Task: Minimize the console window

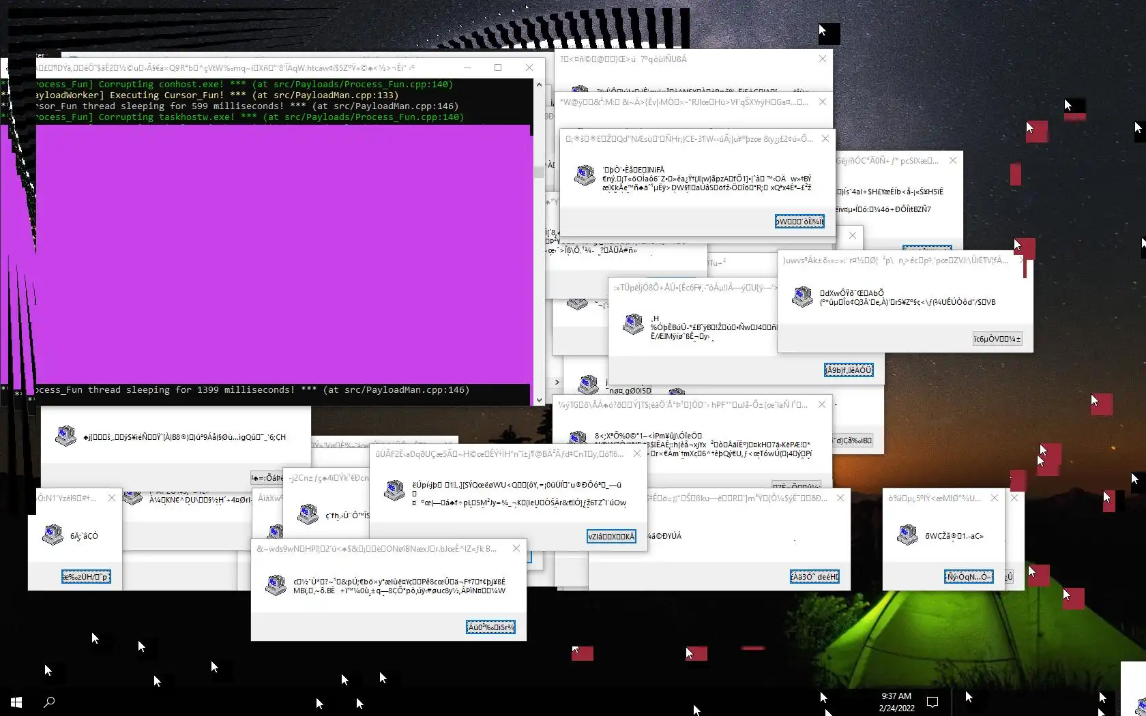Action: coord(467,68)
